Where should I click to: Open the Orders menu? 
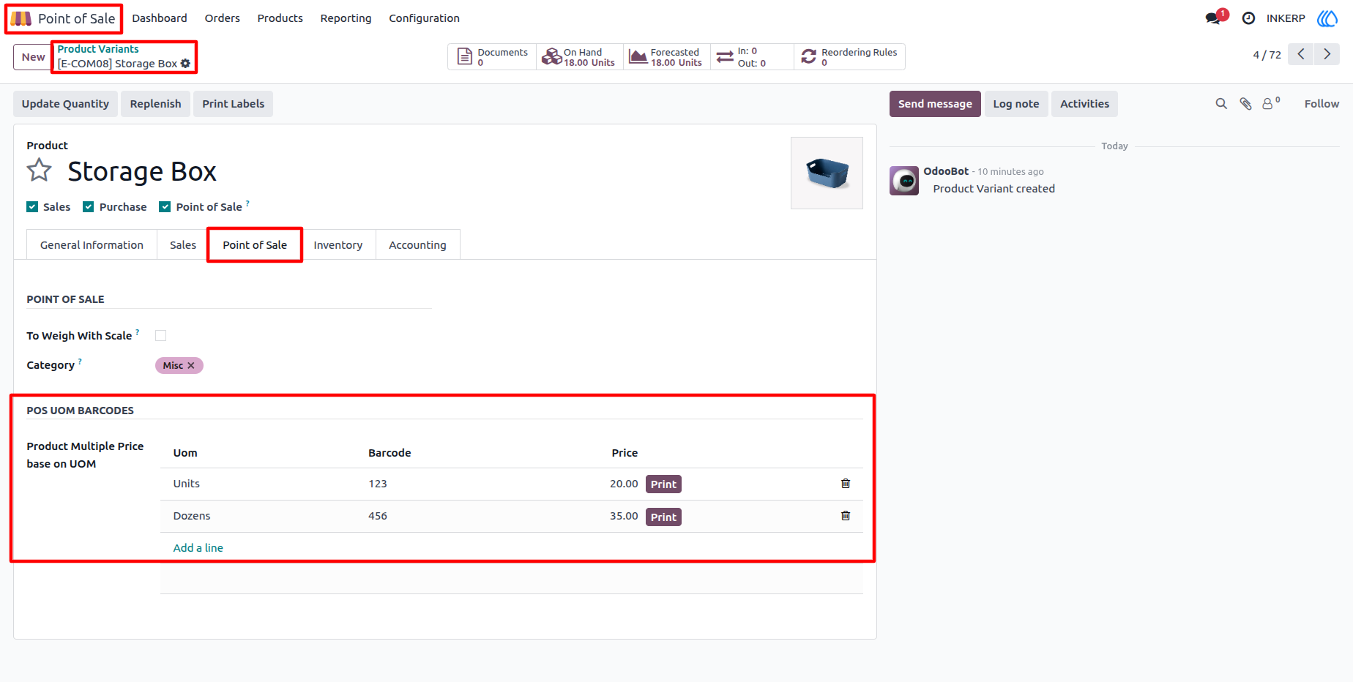[223, 18]
